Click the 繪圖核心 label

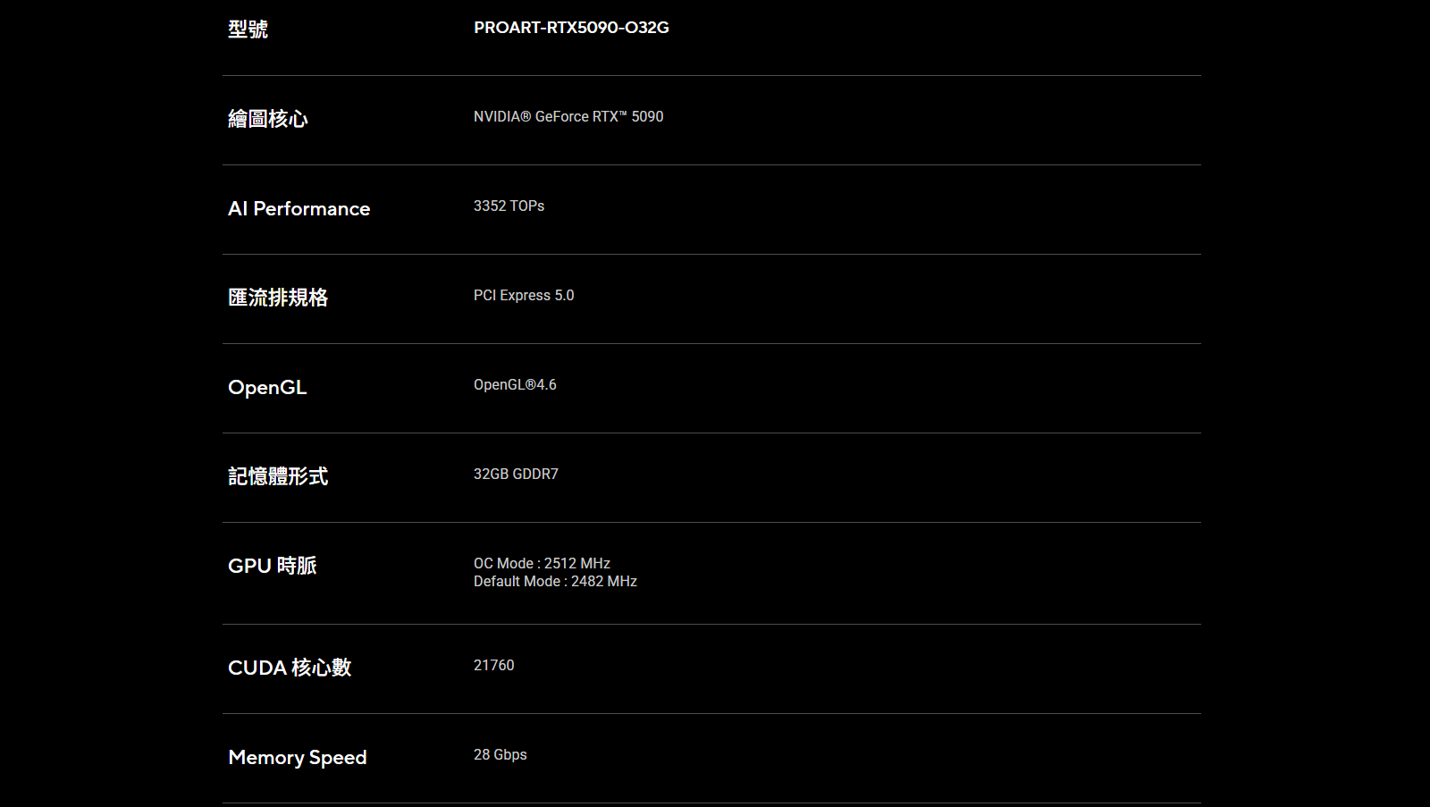(268, 119)
